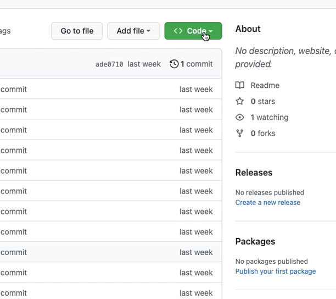
Task: Click the forks icon in About
Action: [x=240, y=133]
